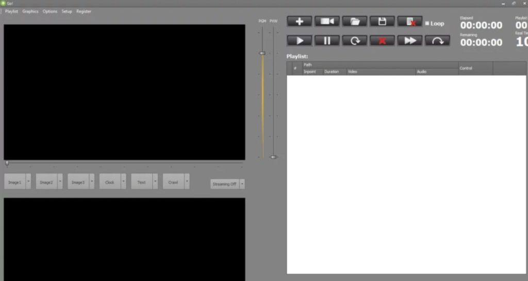
Task: Open the Setup menu
Action: pyautogui.click(x=67, y=11)
